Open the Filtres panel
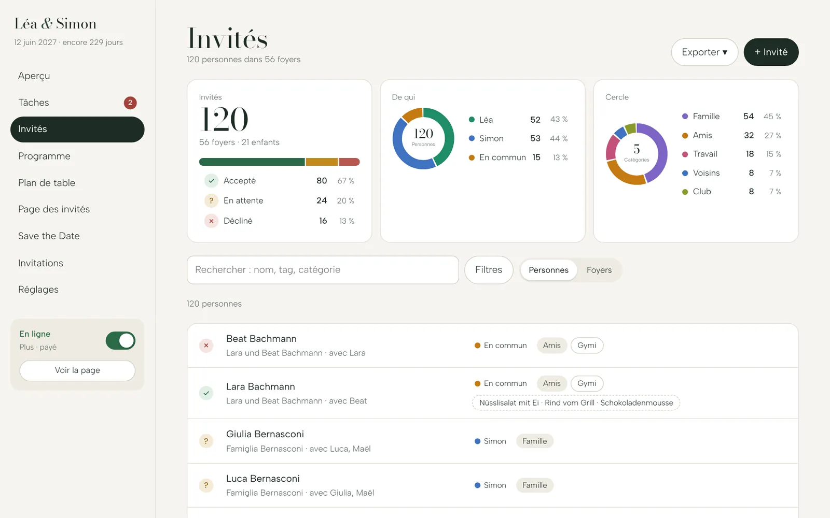830x518 pixels. [489, 270]
